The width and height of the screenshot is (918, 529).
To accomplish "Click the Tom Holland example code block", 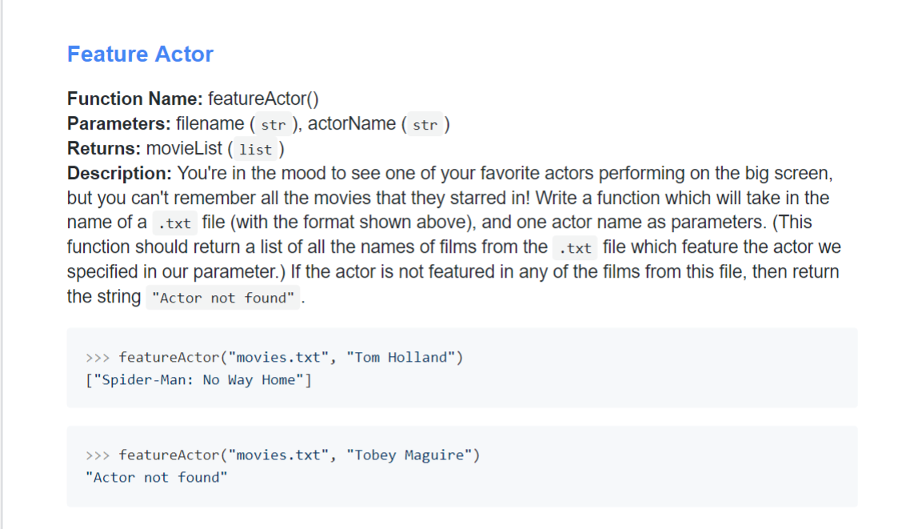I will point(460,368).
